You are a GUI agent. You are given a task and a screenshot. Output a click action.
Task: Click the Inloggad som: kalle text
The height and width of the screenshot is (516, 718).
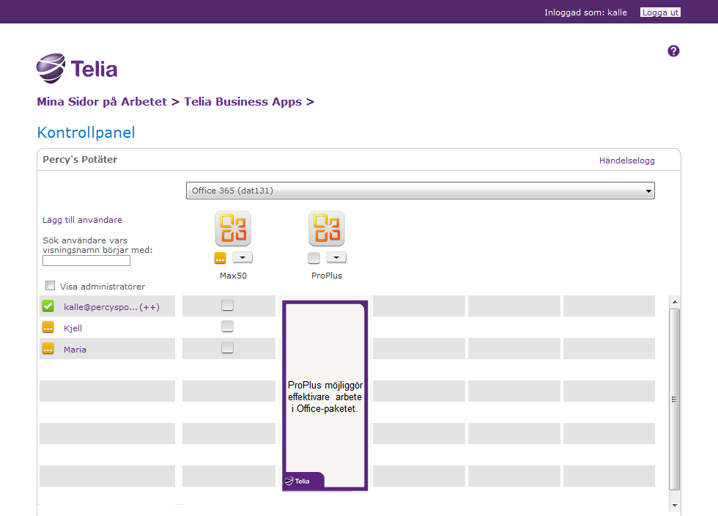tap(585, 12)
